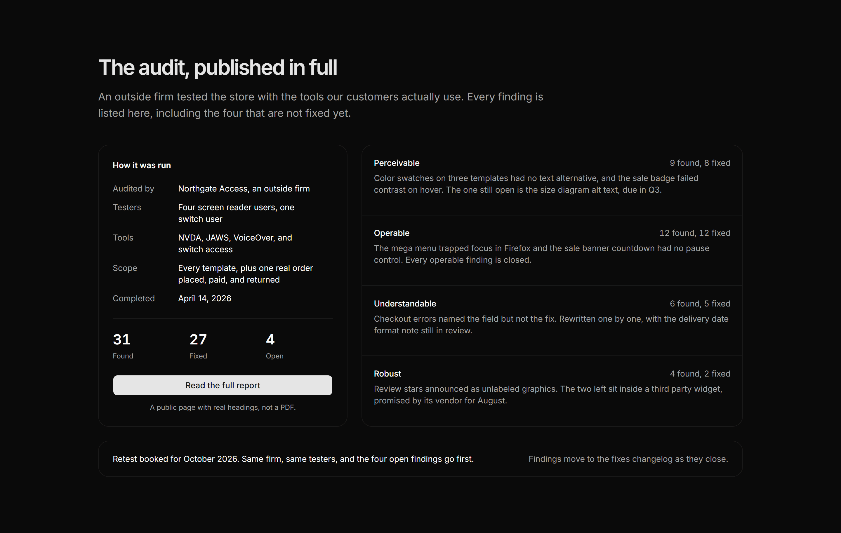Select the date "April 14, 2026"
This screenshot has height=533, width=841.
(x=205, y=298)
